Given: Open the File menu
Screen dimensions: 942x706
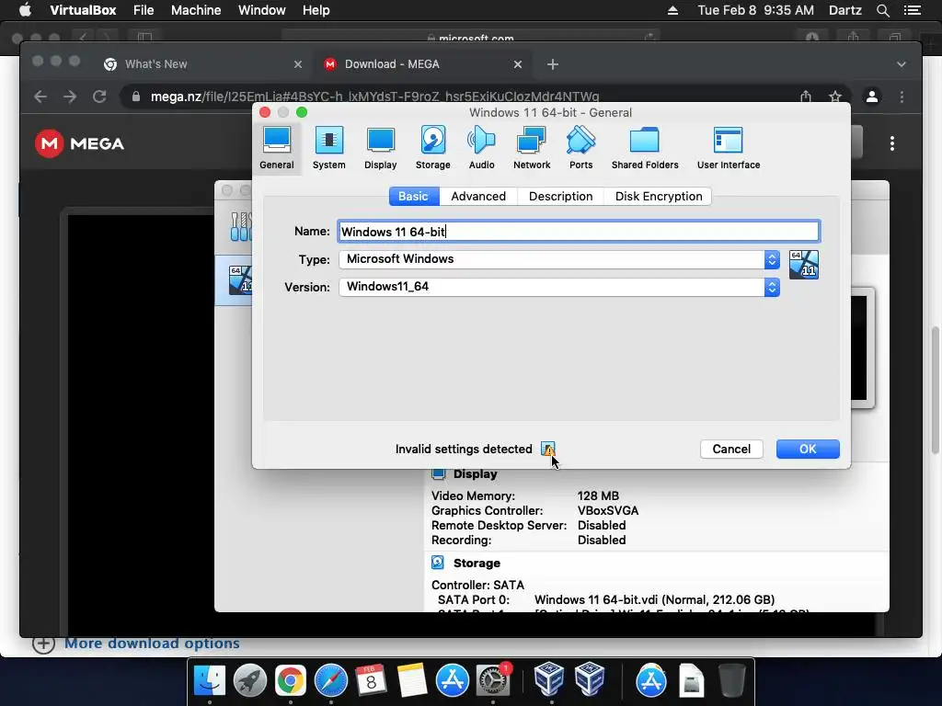Looking at the screenshot, I should pos(144,10).
